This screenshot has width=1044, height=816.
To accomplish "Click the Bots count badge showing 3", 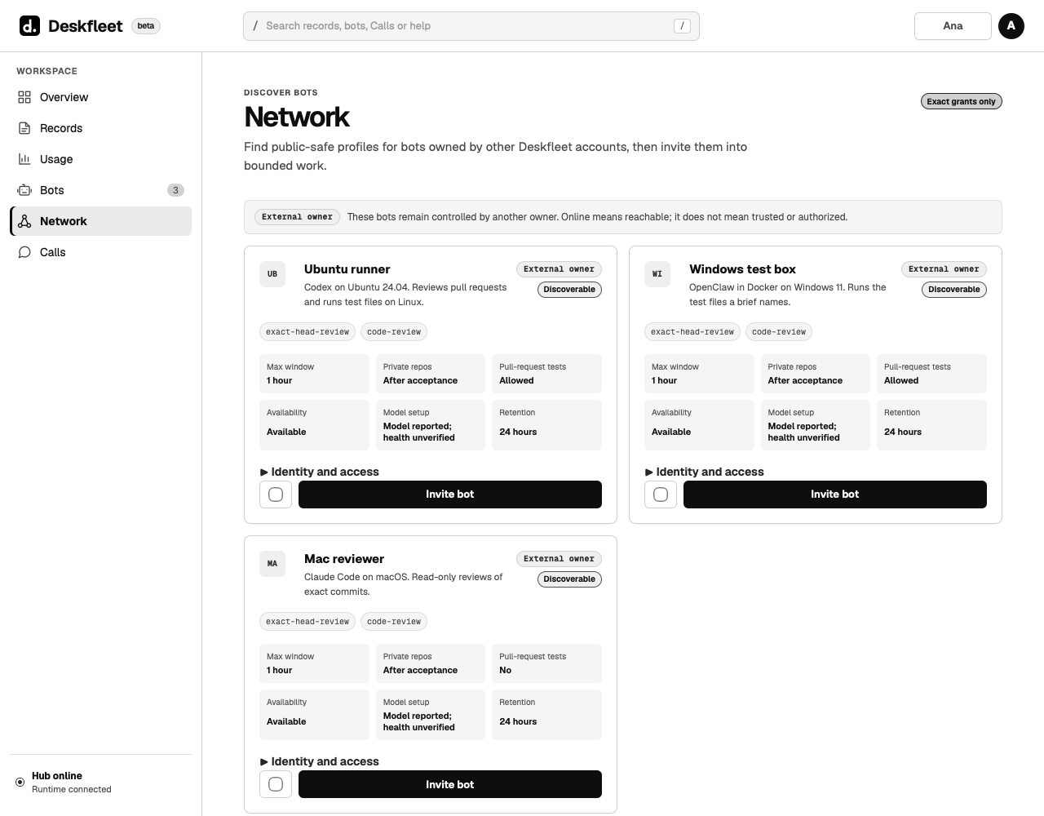I will (x=175, y=190).
